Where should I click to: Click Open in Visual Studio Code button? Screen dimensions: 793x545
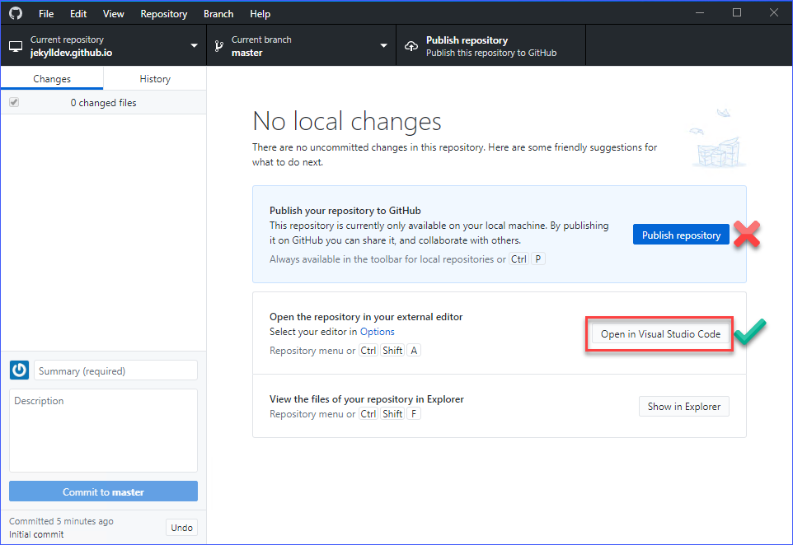[x=660, y=334]
